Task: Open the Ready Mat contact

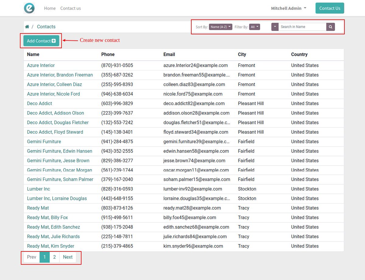Action: coord(38,208)
